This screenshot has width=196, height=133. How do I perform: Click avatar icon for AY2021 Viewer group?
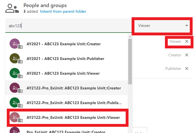15,73
